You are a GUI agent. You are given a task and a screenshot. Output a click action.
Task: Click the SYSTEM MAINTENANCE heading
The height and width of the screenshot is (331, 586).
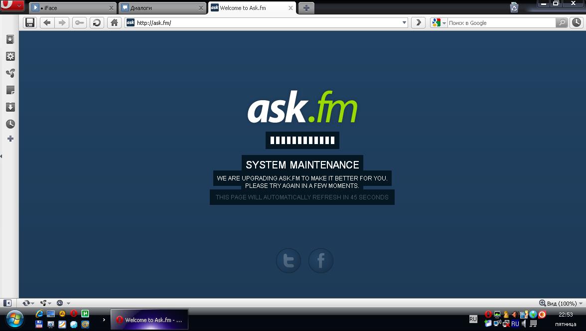pos(302,165)
